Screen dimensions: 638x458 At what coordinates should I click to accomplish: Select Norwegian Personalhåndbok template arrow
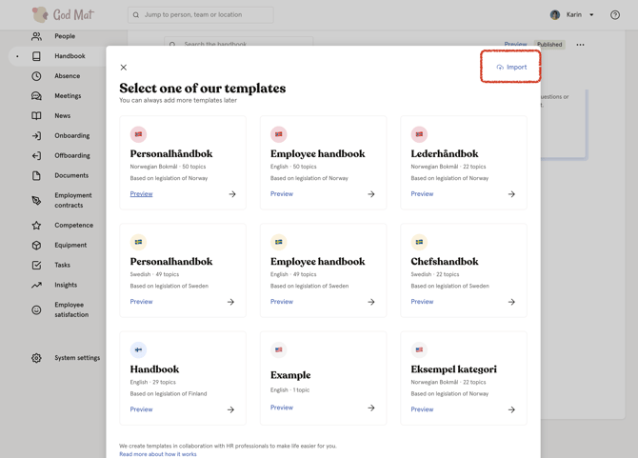coord(232,194)
